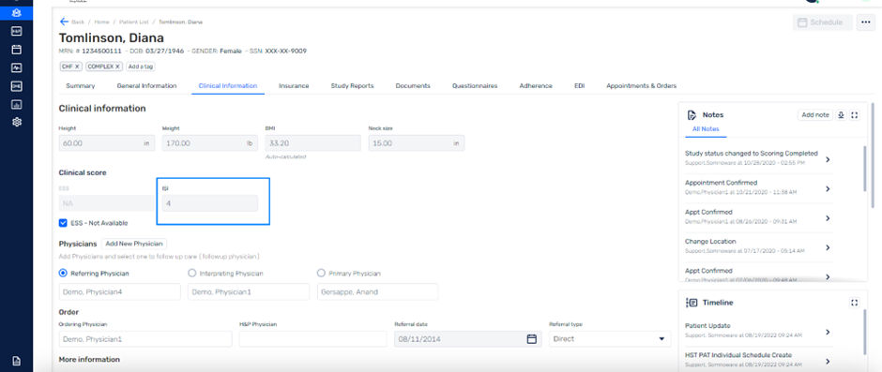Viewport: 882px width, 372px height.
Task: Click the Timeline panel header icon
Action: click(692, 303)
